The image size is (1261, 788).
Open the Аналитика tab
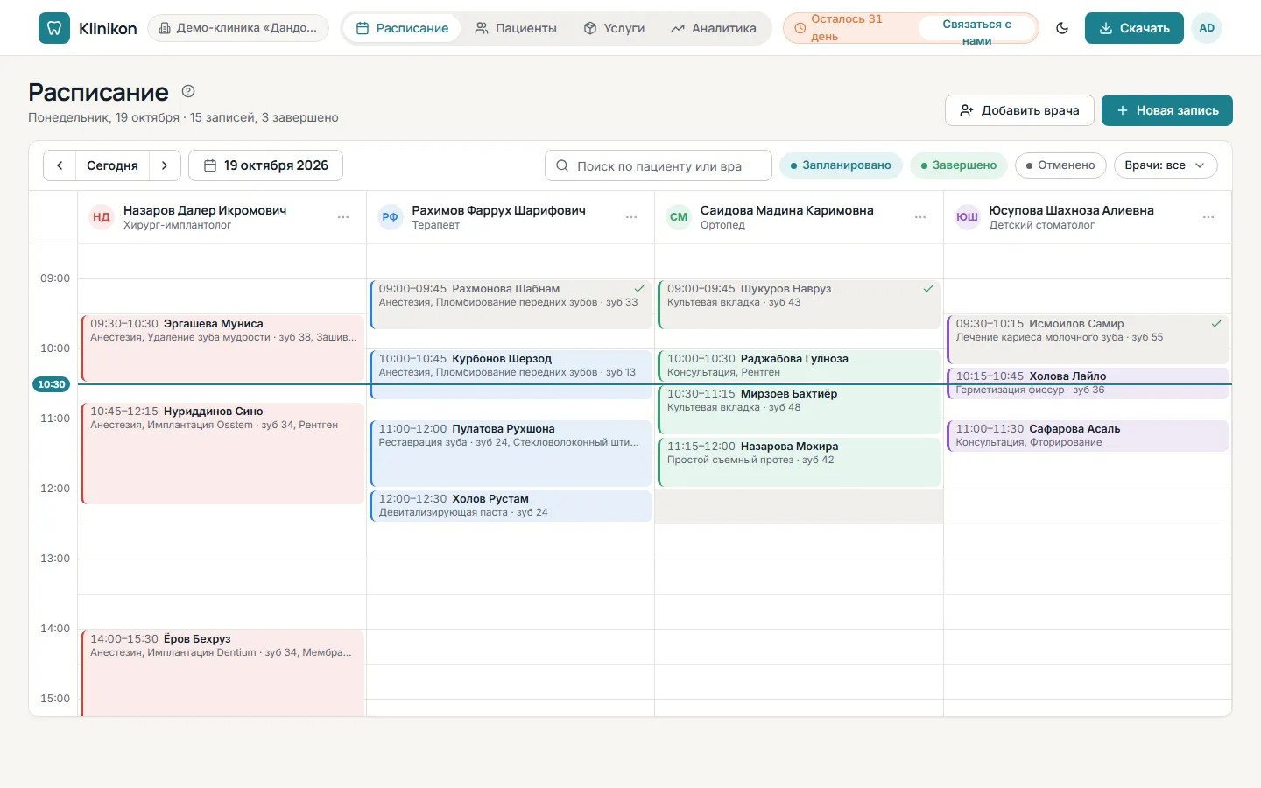click(x=714, y=28)
